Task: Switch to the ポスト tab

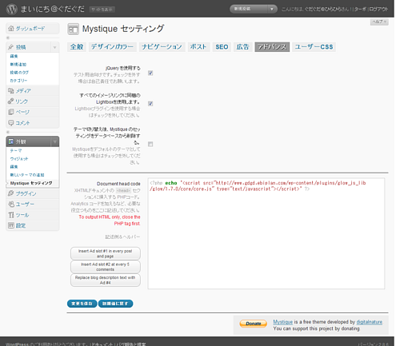Action: [x=198, y=47]
